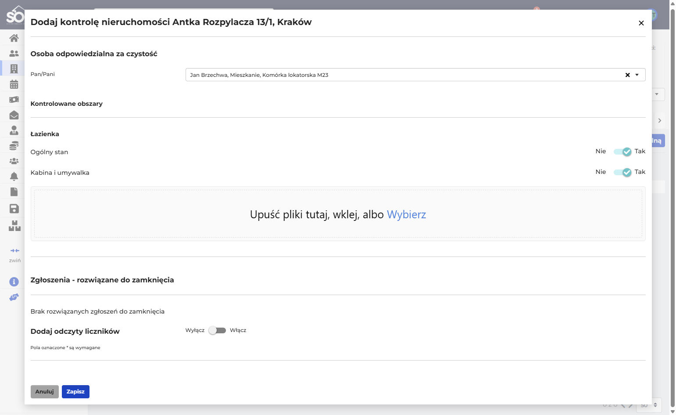Open the bell notifications icon

14,177
